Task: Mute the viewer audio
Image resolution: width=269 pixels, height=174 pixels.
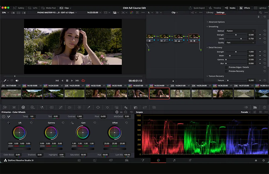Action: click(17, 81)
